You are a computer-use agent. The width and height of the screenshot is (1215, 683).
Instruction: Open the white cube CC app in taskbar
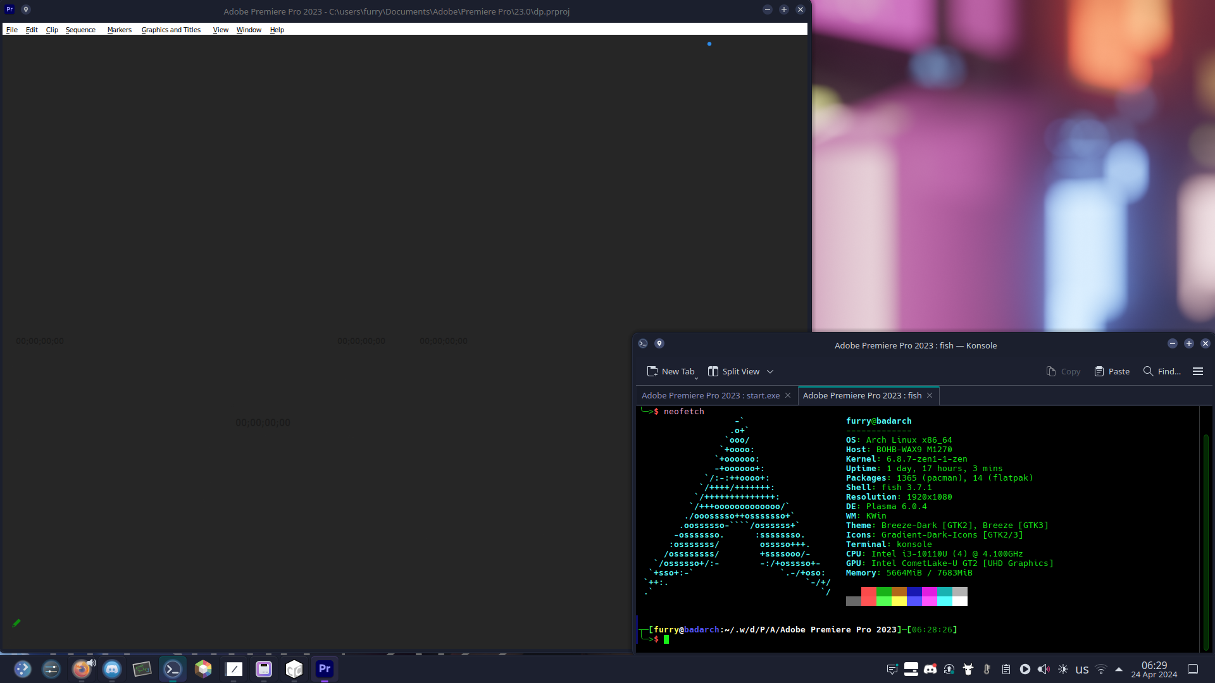pos(294,669)
